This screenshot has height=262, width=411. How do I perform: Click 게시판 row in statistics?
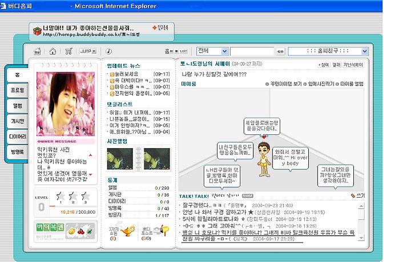pyautogui.click(x=139, y=195)
